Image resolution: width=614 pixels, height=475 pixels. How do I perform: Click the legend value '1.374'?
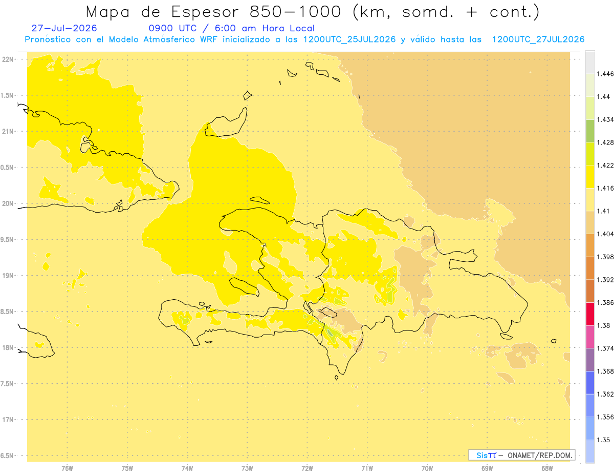coord(605,348)
